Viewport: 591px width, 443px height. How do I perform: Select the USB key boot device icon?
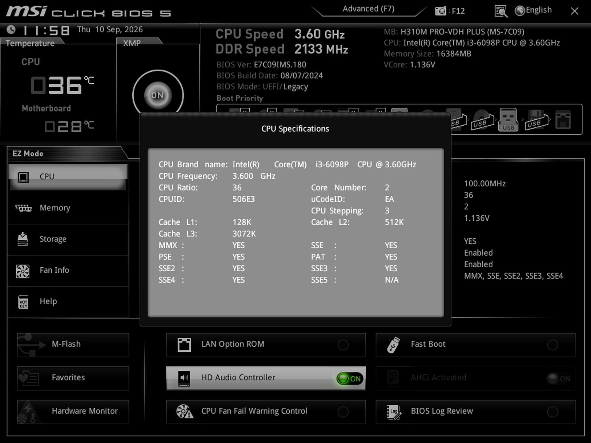pos(508,120)
